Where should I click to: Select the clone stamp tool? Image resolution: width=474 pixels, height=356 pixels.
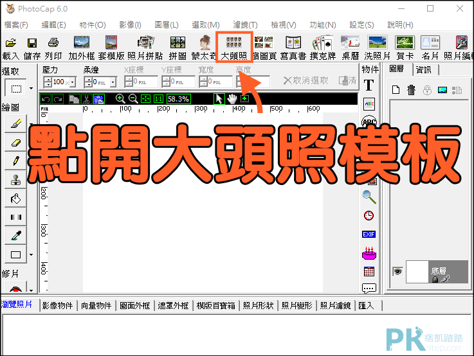15,180
